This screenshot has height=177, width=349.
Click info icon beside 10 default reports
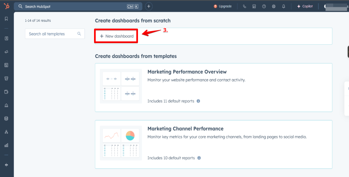(199, 158)
